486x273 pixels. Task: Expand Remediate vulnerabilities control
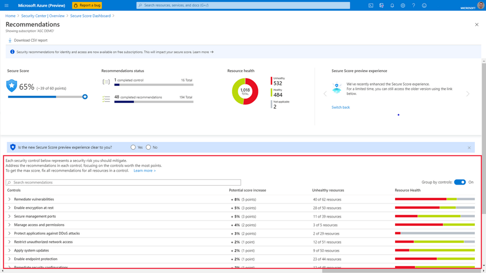pyautogui.click(x=9, y=199)
